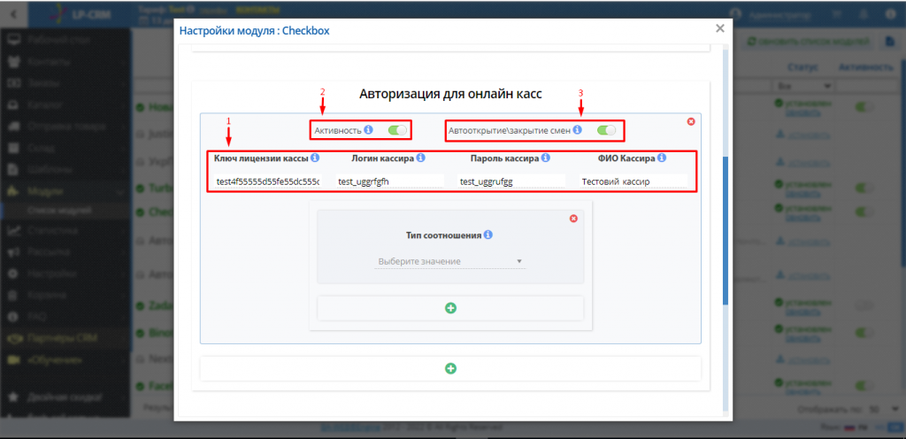Select Список модулей in the sidebar
Viewport: 906px width, 439px height.
pyautogui.click(x=59, y=211)
